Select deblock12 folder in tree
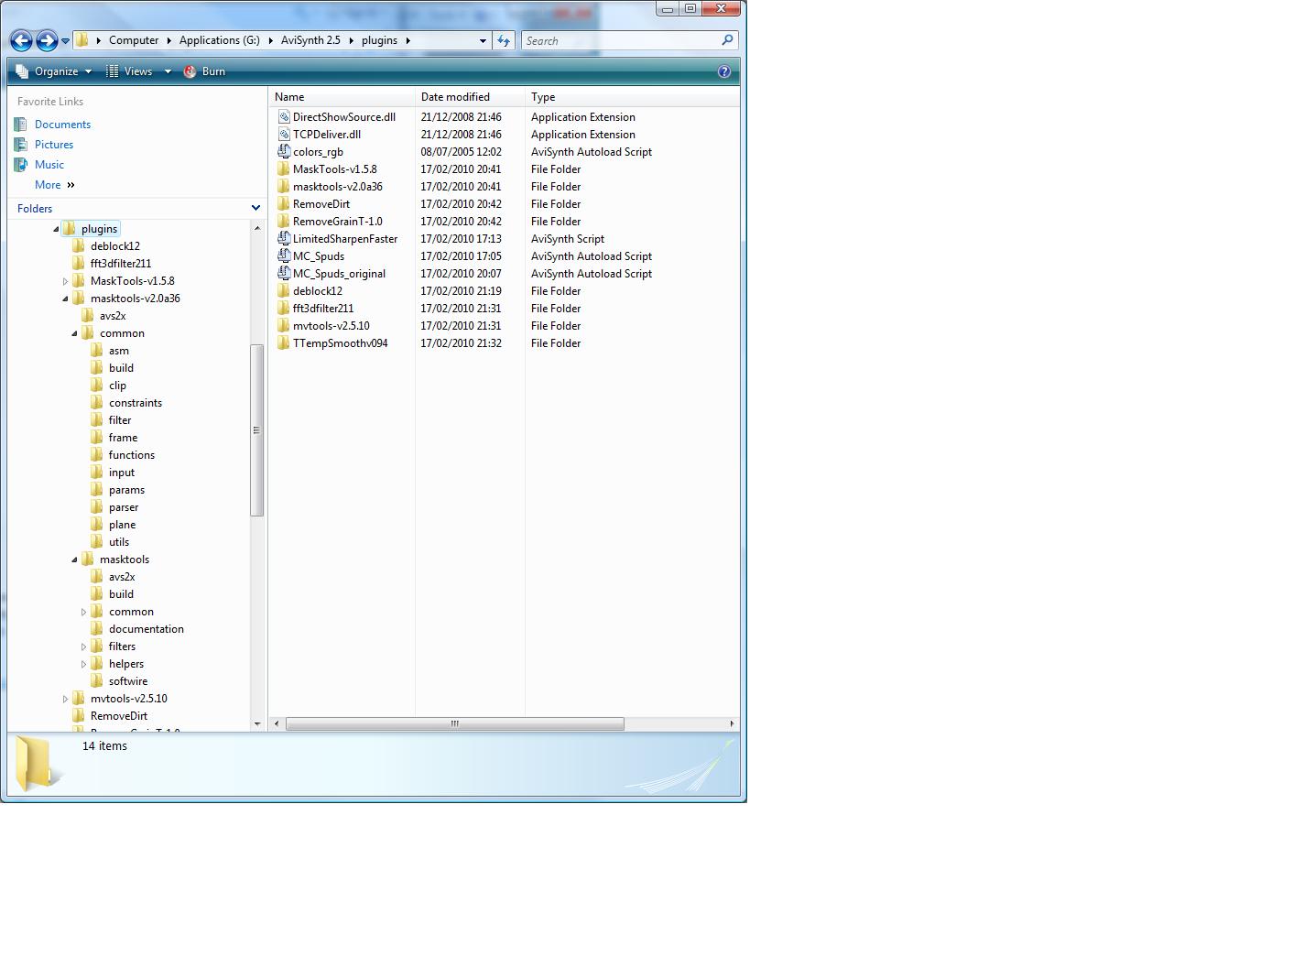The height and width of the screenshot is (978, 1304). (x=115, y=246)
